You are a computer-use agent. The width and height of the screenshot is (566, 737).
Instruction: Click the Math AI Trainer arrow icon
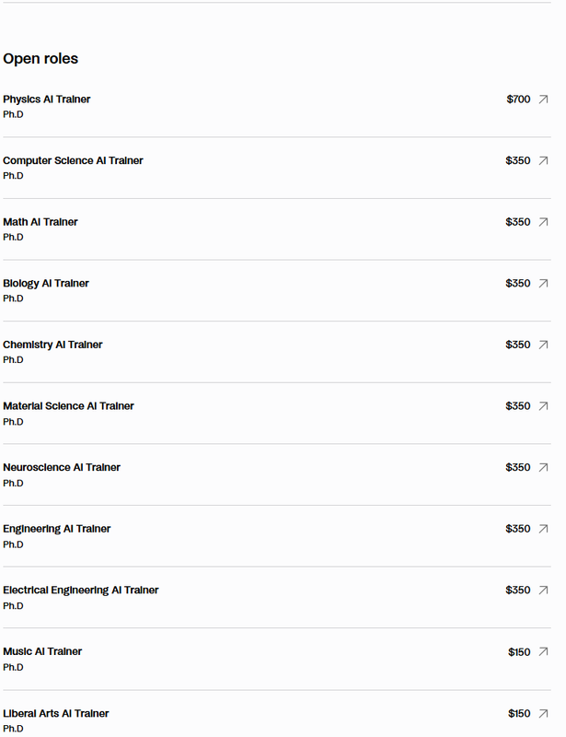(x=543, y=222)
